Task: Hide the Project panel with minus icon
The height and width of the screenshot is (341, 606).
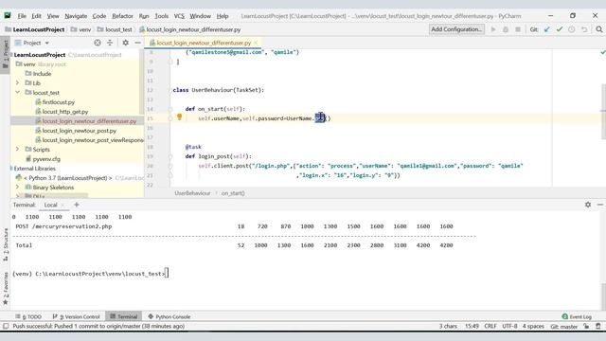Action: coord(137,43)
